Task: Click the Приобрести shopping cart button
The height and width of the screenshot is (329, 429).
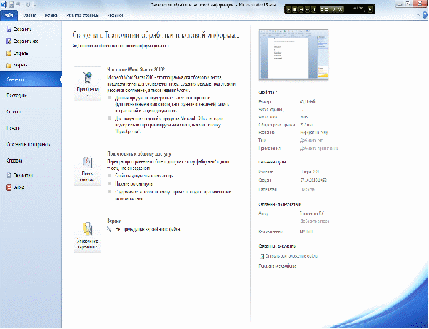Action: 87,84
